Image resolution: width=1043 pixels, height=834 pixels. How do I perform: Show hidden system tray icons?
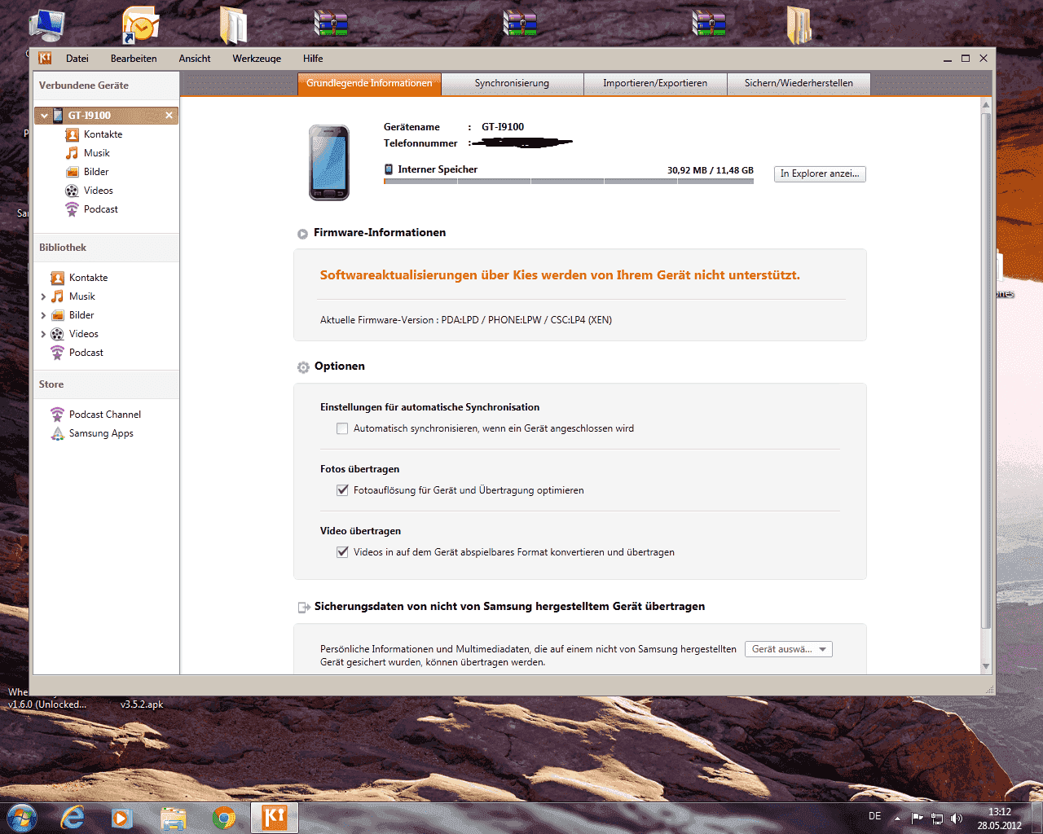897,819
